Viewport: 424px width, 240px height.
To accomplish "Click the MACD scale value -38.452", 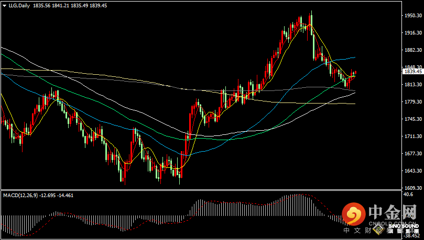I will point(412,235).
